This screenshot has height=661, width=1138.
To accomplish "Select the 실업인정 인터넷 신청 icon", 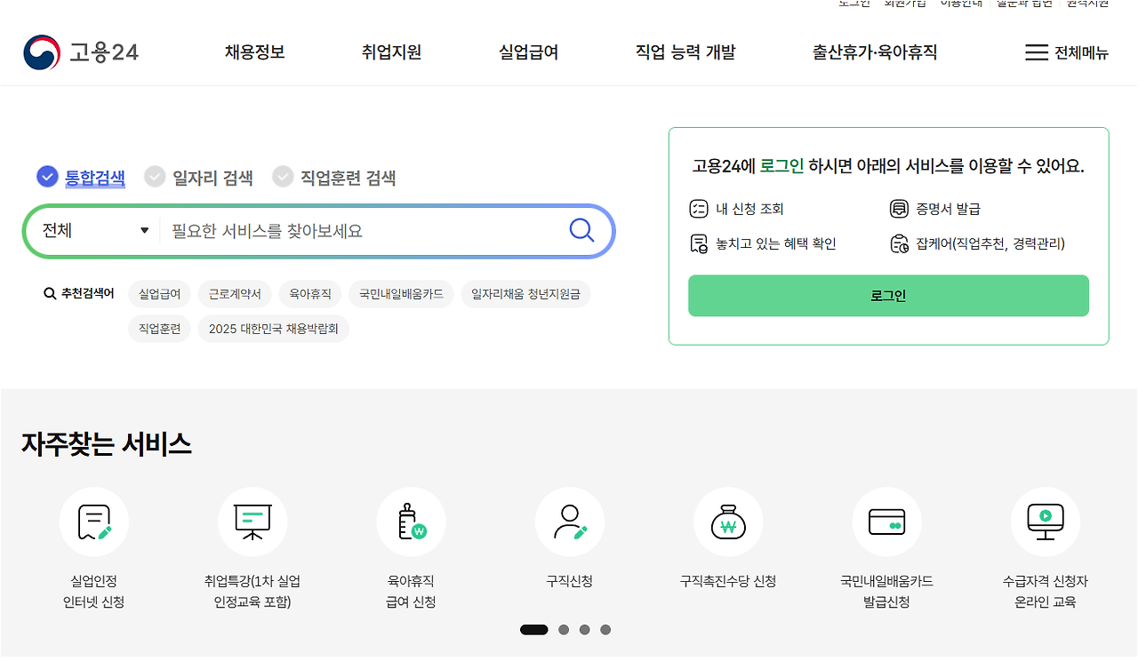I will [x=94, y=522].
